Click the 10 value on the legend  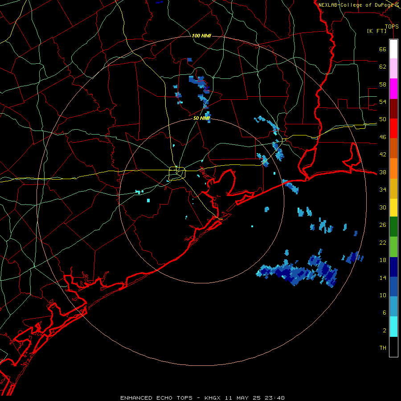[383, 295]
